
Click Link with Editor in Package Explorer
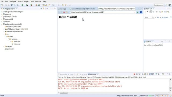pyautogui.click(x=44, y=8)
